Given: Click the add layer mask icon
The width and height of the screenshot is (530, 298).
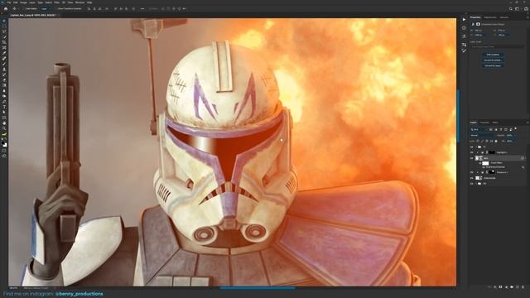Looking at the screenshot, I should 500,287.
